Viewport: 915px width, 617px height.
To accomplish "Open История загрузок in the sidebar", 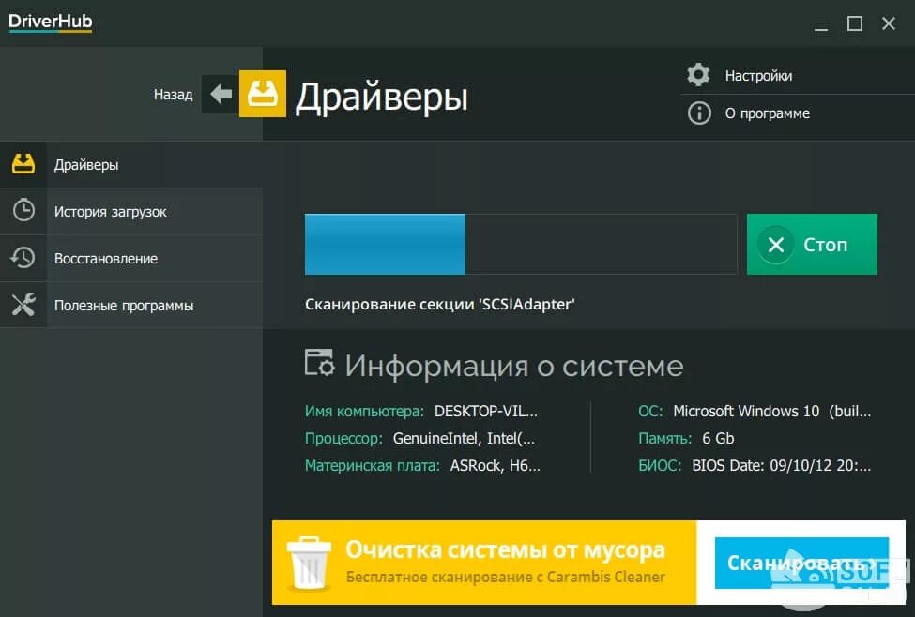I will click(131, 211).
